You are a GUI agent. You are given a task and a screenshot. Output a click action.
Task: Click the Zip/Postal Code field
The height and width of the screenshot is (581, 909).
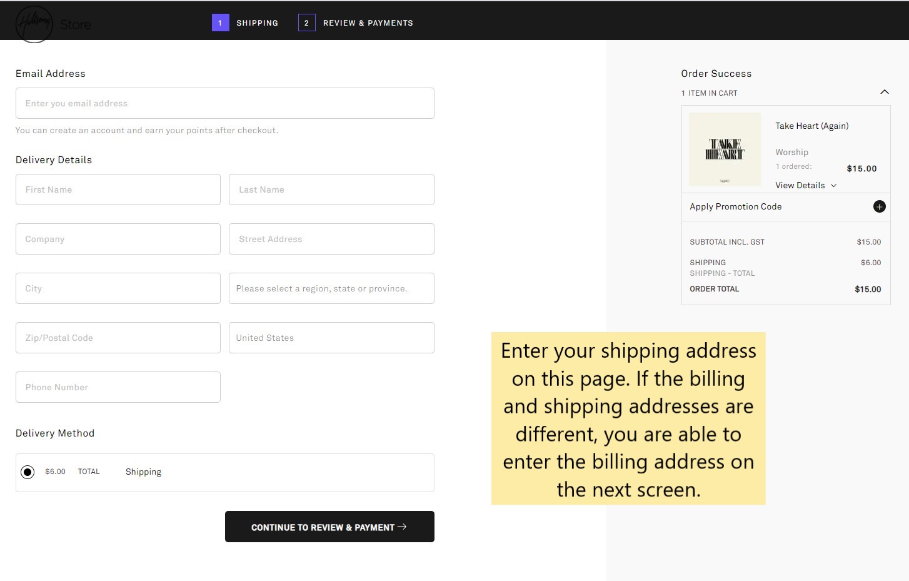(x=118, y=338)
